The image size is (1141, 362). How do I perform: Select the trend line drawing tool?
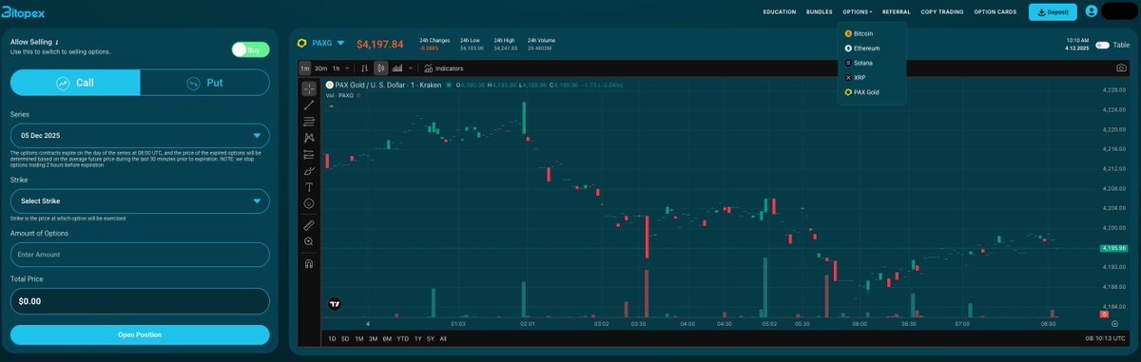(x=309, y=105)
